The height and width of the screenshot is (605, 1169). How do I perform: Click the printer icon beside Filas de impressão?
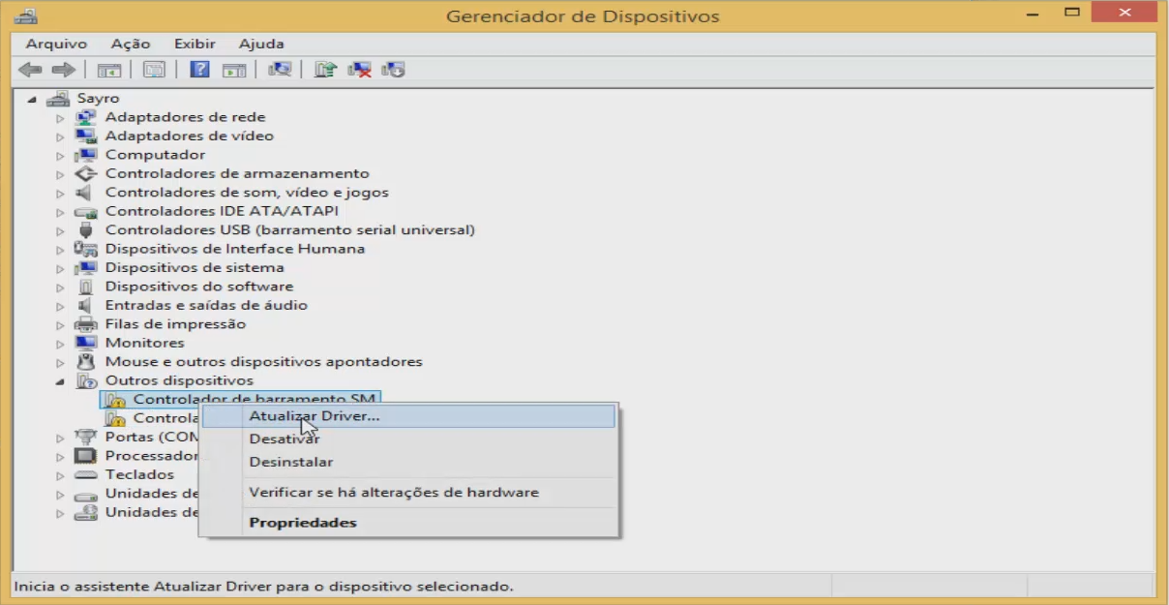[86, 324]
